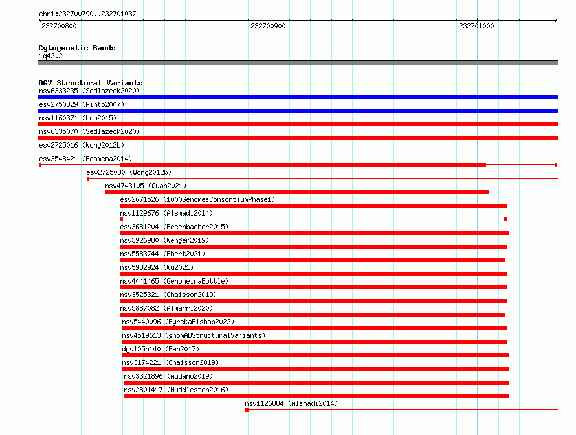Select the blue bar under nsv6333235

click(298, 97)
